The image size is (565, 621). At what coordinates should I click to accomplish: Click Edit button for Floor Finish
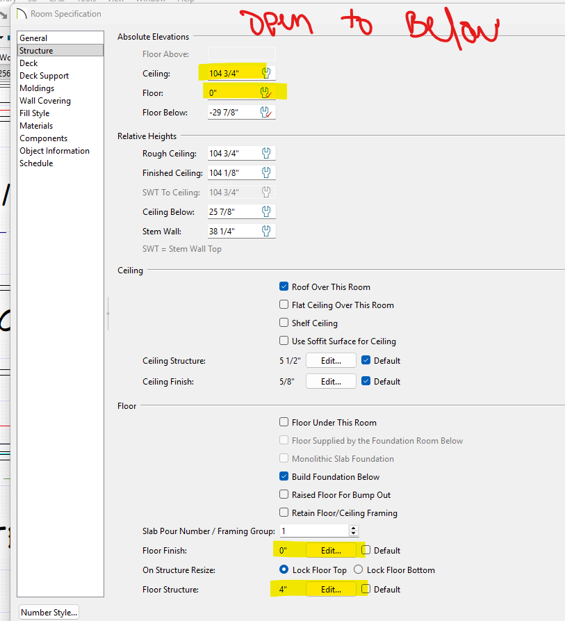[331, 550]
